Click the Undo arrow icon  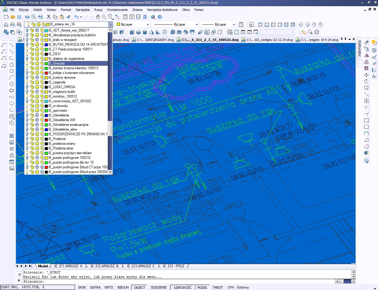tap(76, 17)
